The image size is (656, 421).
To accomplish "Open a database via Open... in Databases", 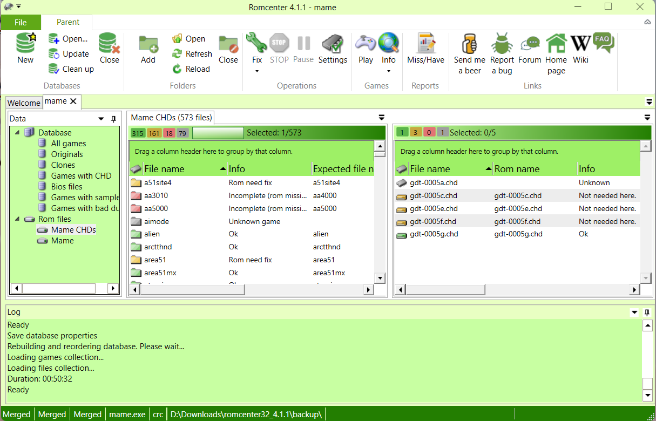I will click(x=68, y=39).
